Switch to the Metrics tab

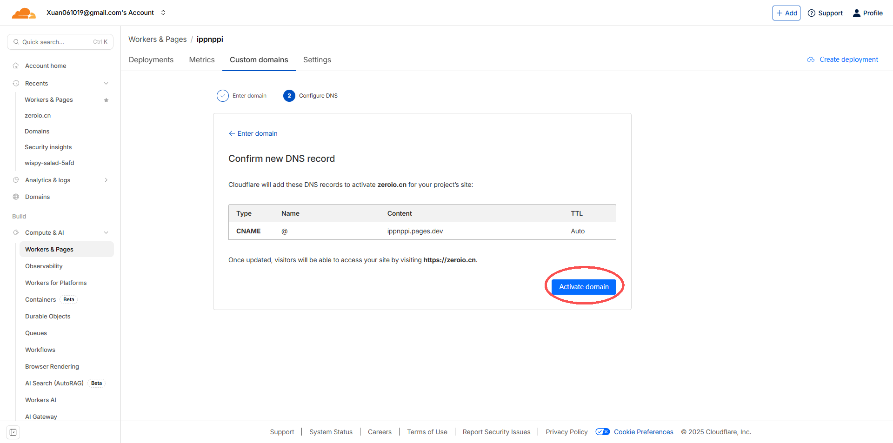pos(202,60)
